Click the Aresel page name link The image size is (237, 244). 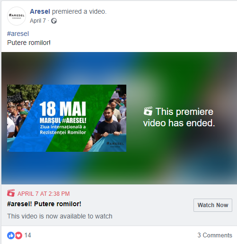[40, 11]
